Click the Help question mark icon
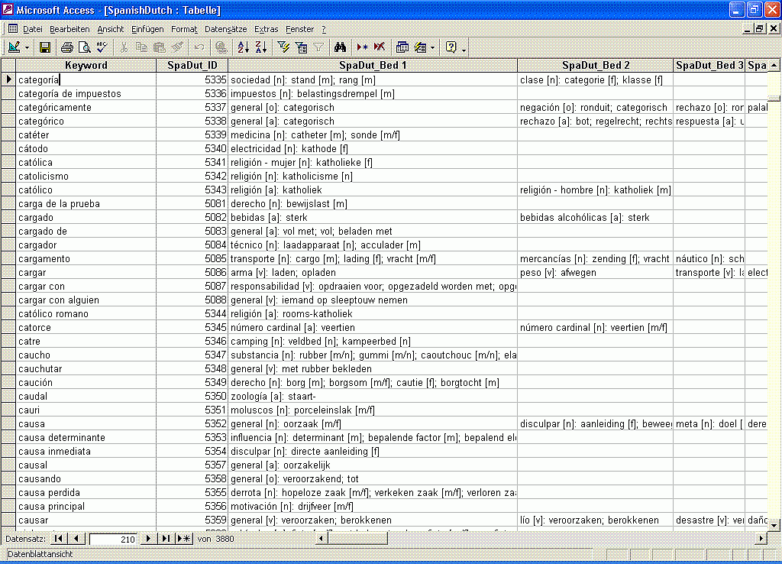This screenshot has width=782, height=564. [x=451, y=47]
